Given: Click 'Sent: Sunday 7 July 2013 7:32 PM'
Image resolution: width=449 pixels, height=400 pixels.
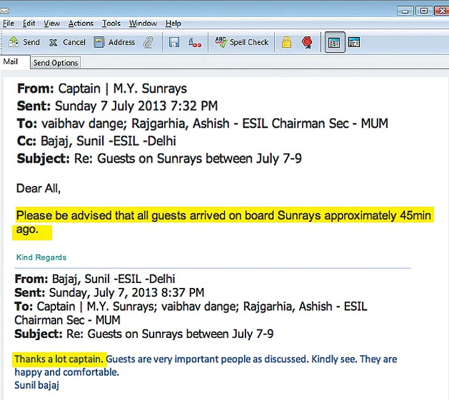Looking at the screenshot, I should coord(117,106).
